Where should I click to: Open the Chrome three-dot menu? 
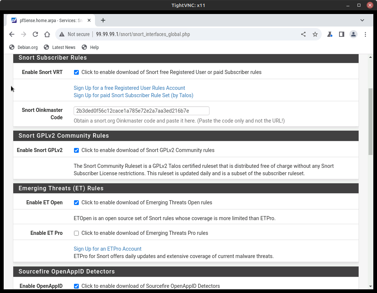(x=365, y=34)
